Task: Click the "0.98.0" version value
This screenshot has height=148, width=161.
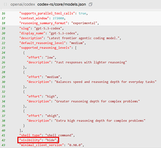Action: [x=75, y=145]
